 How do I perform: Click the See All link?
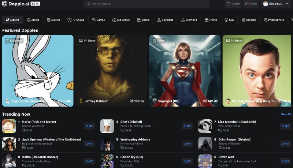tap(286, 114)
